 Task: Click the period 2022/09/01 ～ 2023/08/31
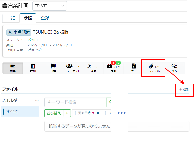tap(50, 45)
